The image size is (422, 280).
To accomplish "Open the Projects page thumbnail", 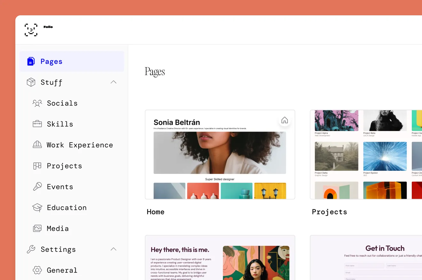I will (366, 155).
